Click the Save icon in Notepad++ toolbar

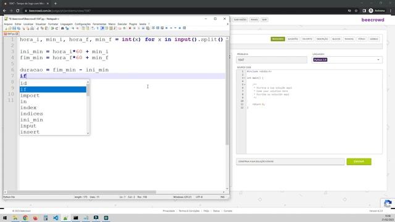tap(14, 28)
